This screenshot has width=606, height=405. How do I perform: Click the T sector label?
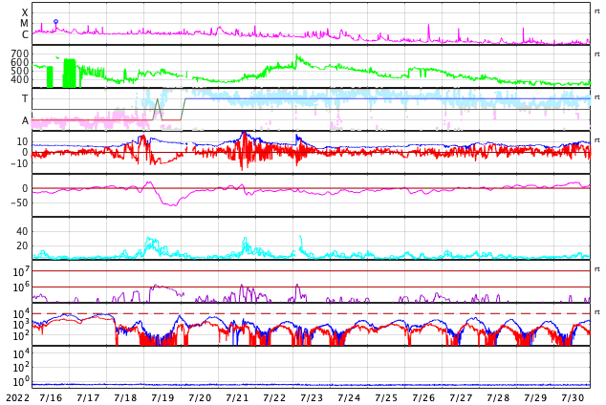click(25, 98)
